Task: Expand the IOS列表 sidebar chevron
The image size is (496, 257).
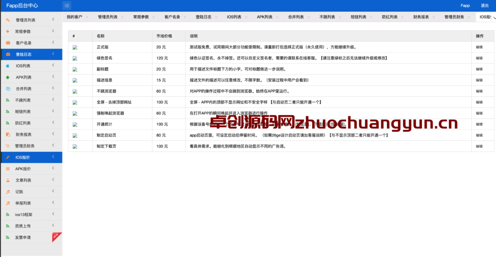Action: [x=53, y=65]
